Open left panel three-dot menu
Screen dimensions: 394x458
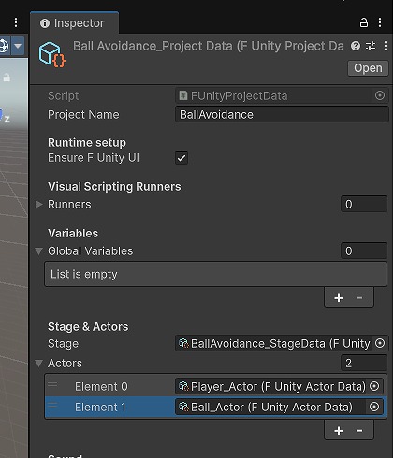16,22
